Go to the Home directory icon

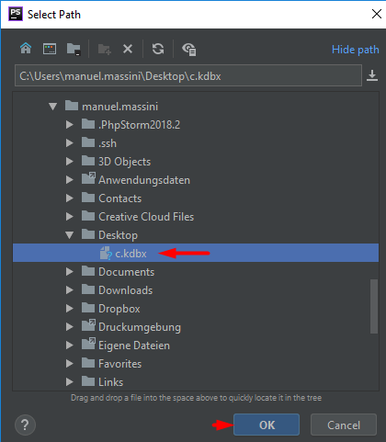coord(26,49)
